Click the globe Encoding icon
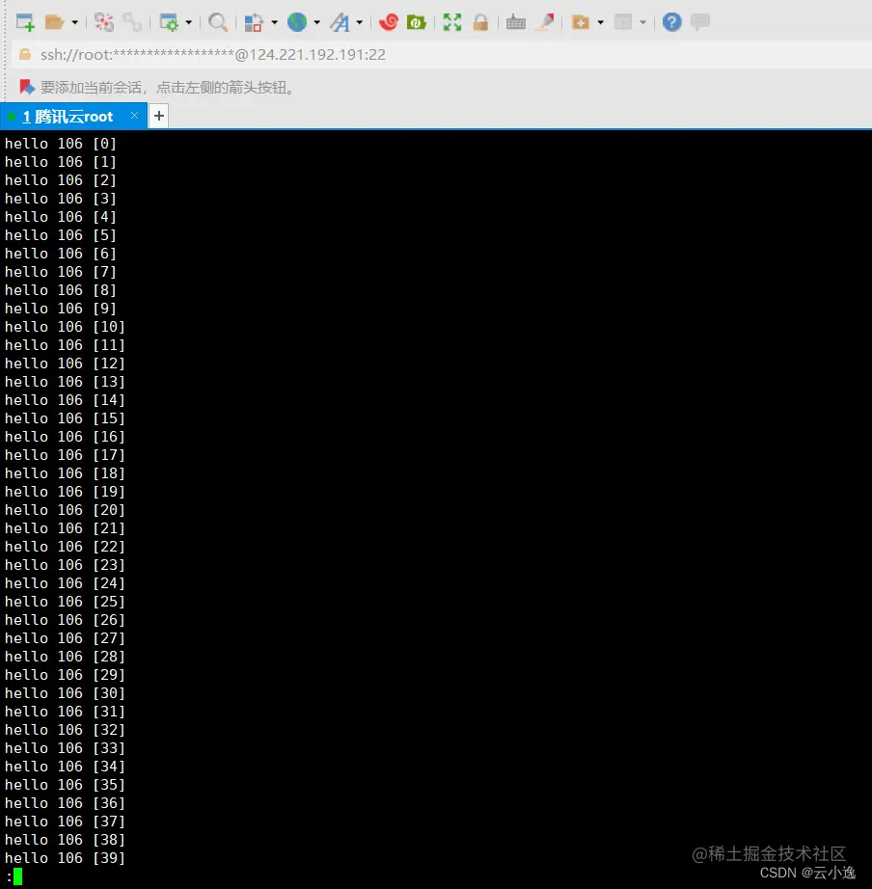 [x=297, y=23]
